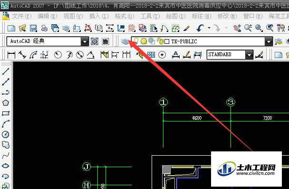Click the My Workspace house icon
This screenshot has width=289, height=189.
(106, 41)
